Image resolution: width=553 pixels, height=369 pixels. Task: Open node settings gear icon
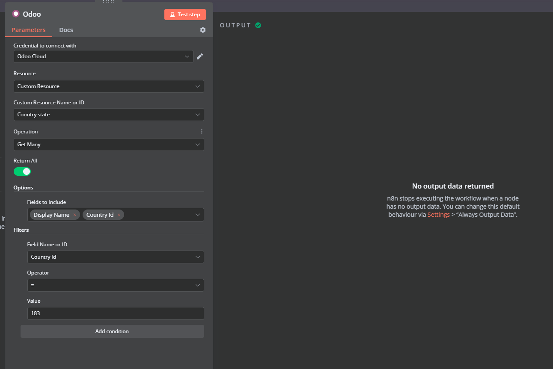[x=203, y=30]
